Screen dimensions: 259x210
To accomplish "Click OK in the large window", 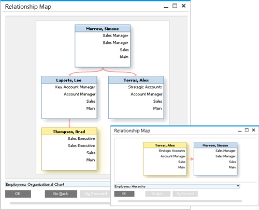I will 18,194.
